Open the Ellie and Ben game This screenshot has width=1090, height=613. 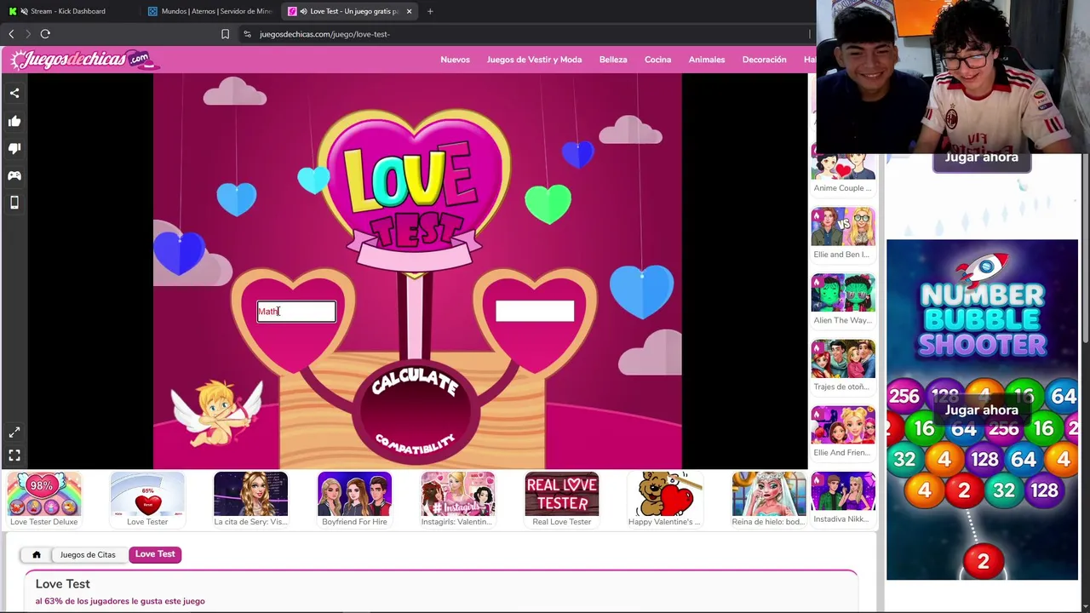(x=842, y=233)
